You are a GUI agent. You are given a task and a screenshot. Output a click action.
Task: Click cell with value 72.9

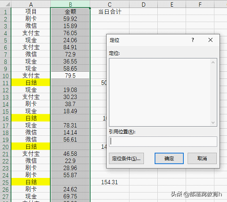(x=70, y=54)
